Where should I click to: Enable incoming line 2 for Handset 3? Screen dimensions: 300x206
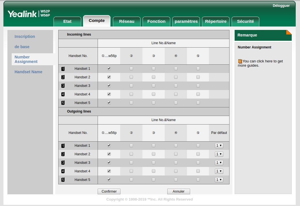tap(131, 86)
